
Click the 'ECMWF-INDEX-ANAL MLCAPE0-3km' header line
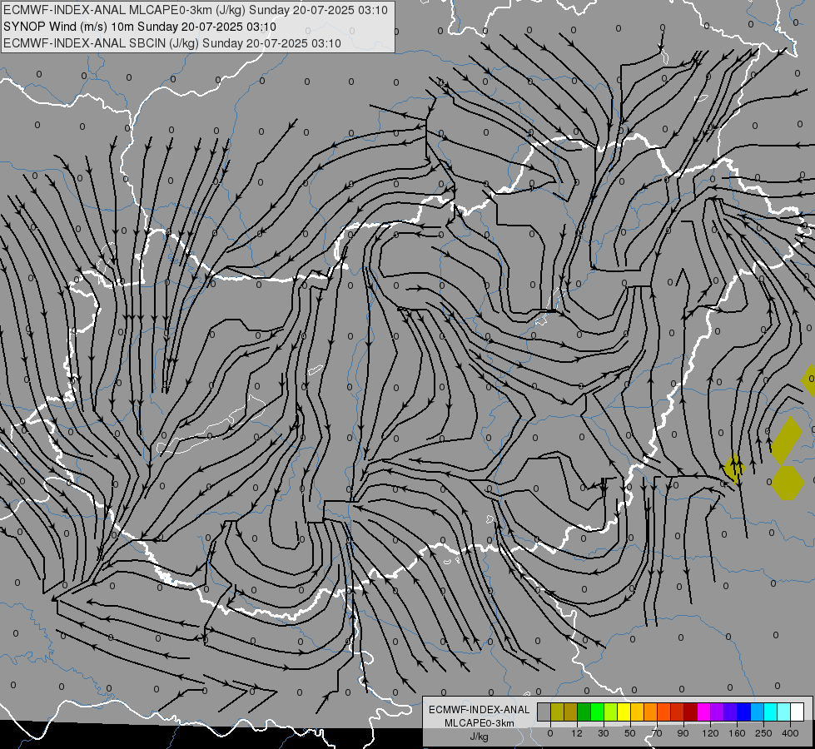[x=196, y=10]
